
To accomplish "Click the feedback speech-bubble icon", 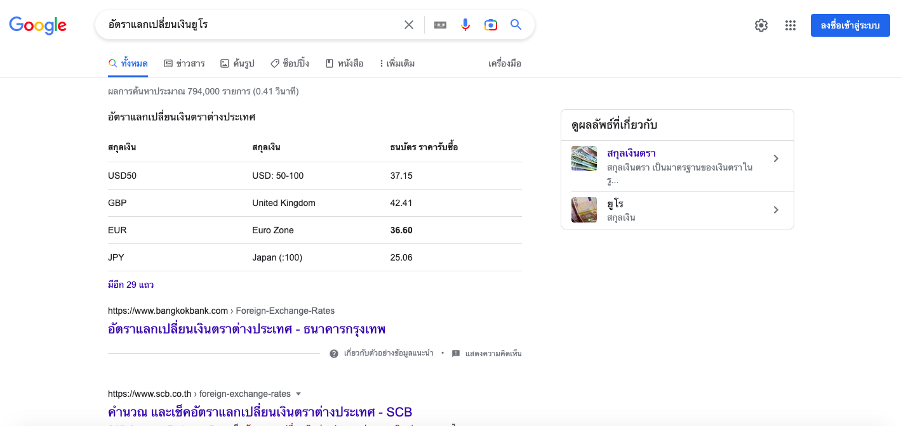I will click(x=456, y=354).
